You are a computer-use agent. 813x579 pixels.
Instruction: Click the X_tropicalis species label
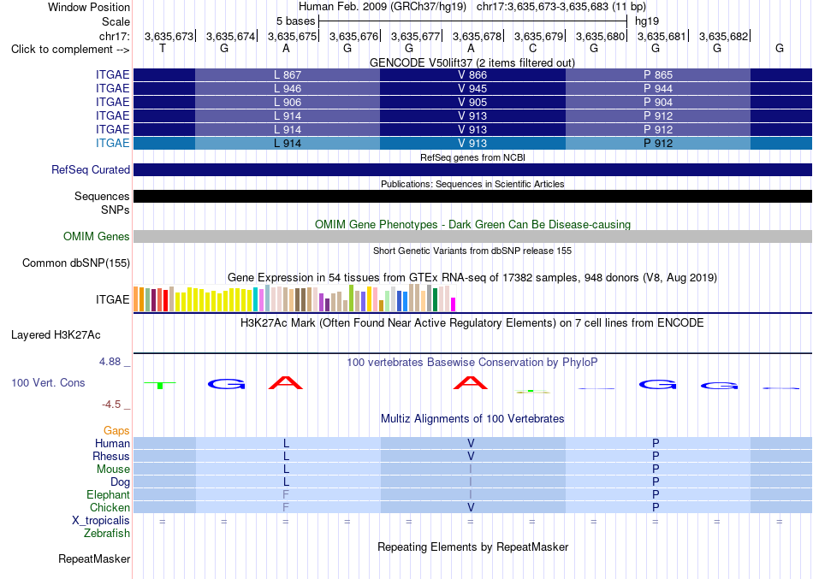(x=101, y=521)
